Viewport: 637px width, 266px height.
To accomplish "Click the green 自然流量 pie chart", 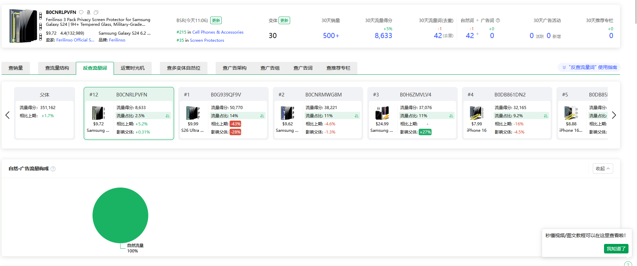I will 120,215.
